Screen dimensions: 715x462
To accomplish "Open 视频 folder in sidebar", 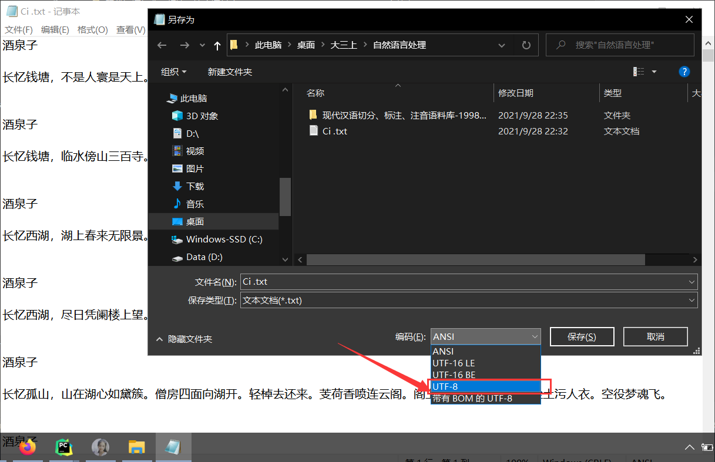I will click(x=188, y=151).
